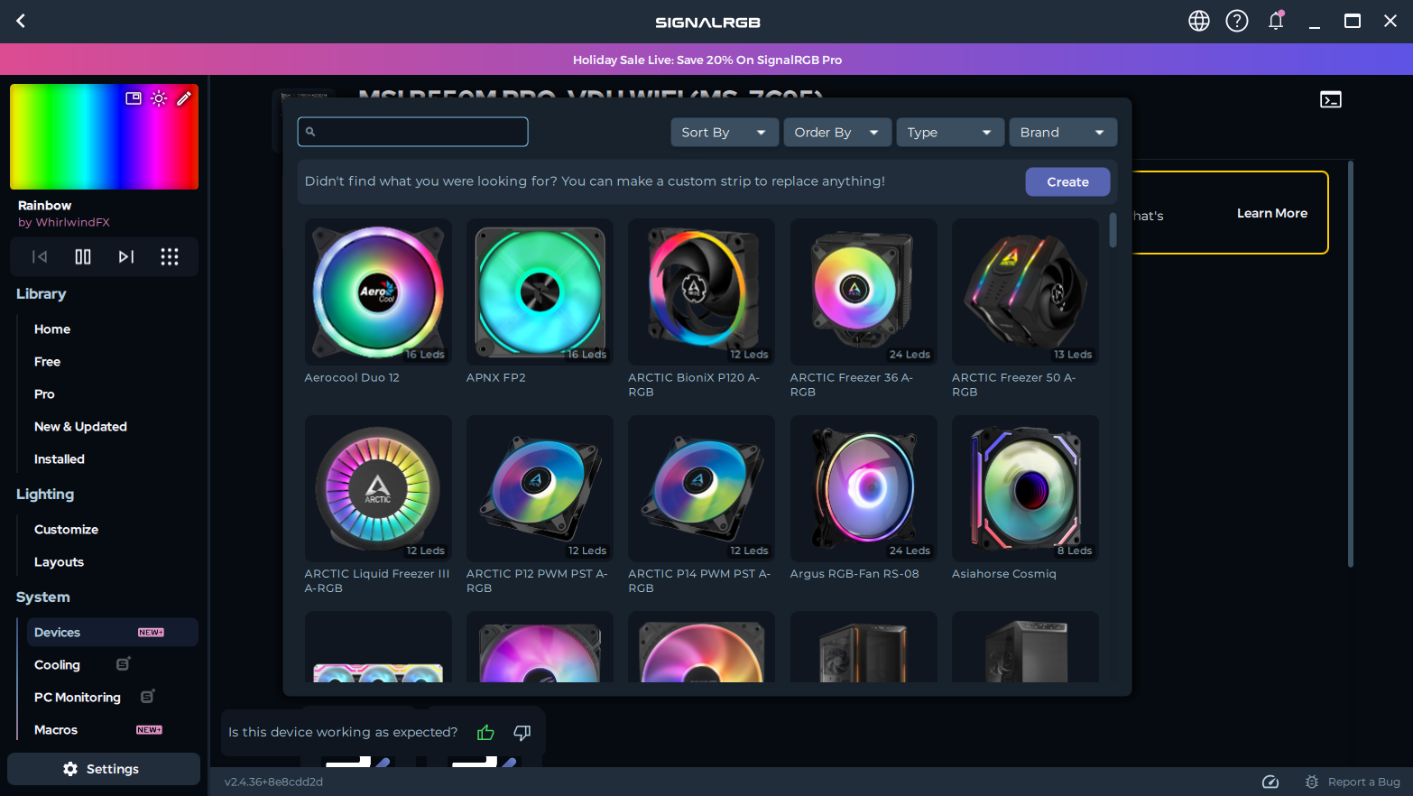Click the PC Monitoring badge icon
The height and width of the screenshot is (796, 1413).
tap(148, 697)
